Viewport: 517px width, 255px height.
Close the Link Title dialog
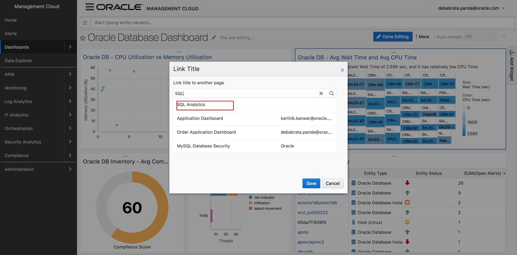342,70
